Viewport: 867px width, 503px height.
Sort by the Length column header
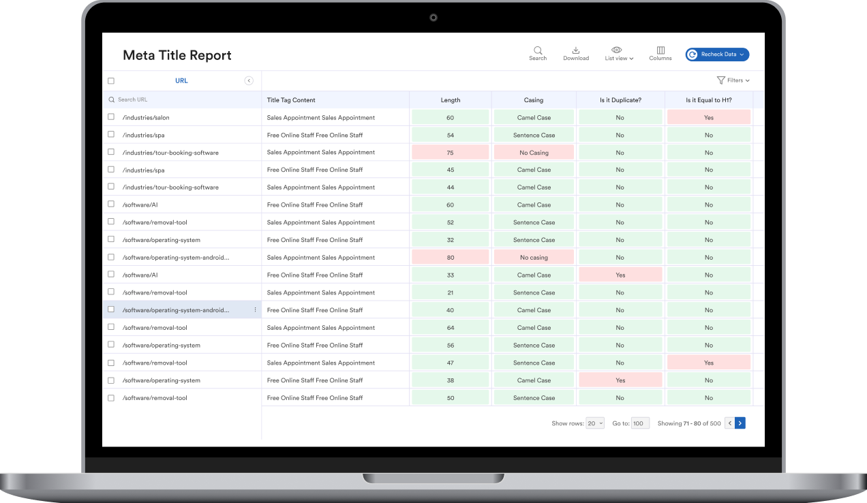coord(450,100)
